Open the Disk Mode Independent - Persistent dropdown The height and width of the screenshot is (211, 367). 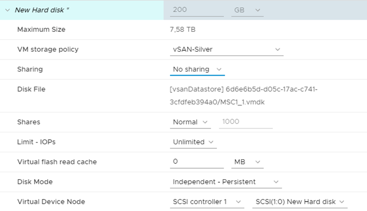click(226, 182)
